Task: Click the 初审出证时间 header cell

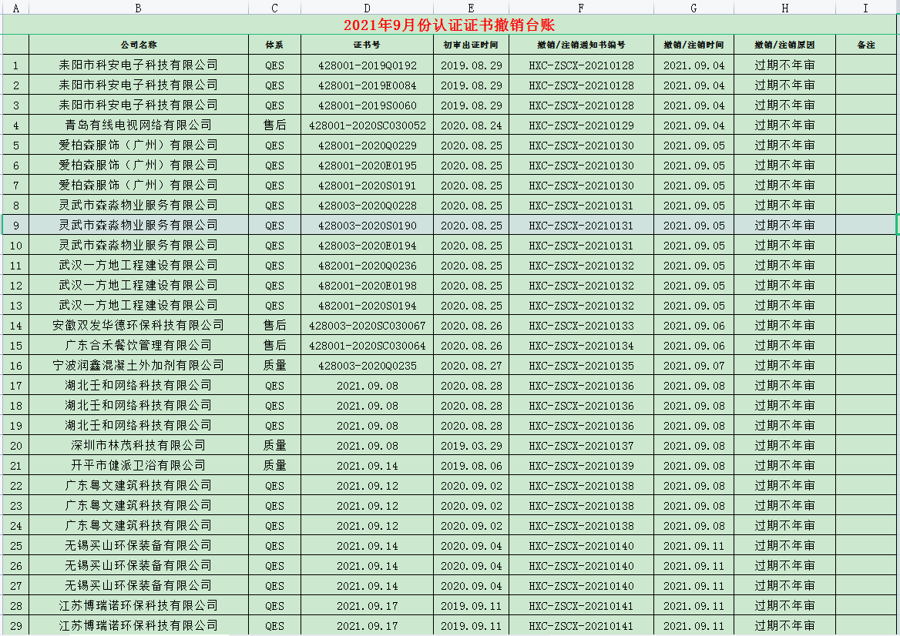Action: [x=471, y=45]
